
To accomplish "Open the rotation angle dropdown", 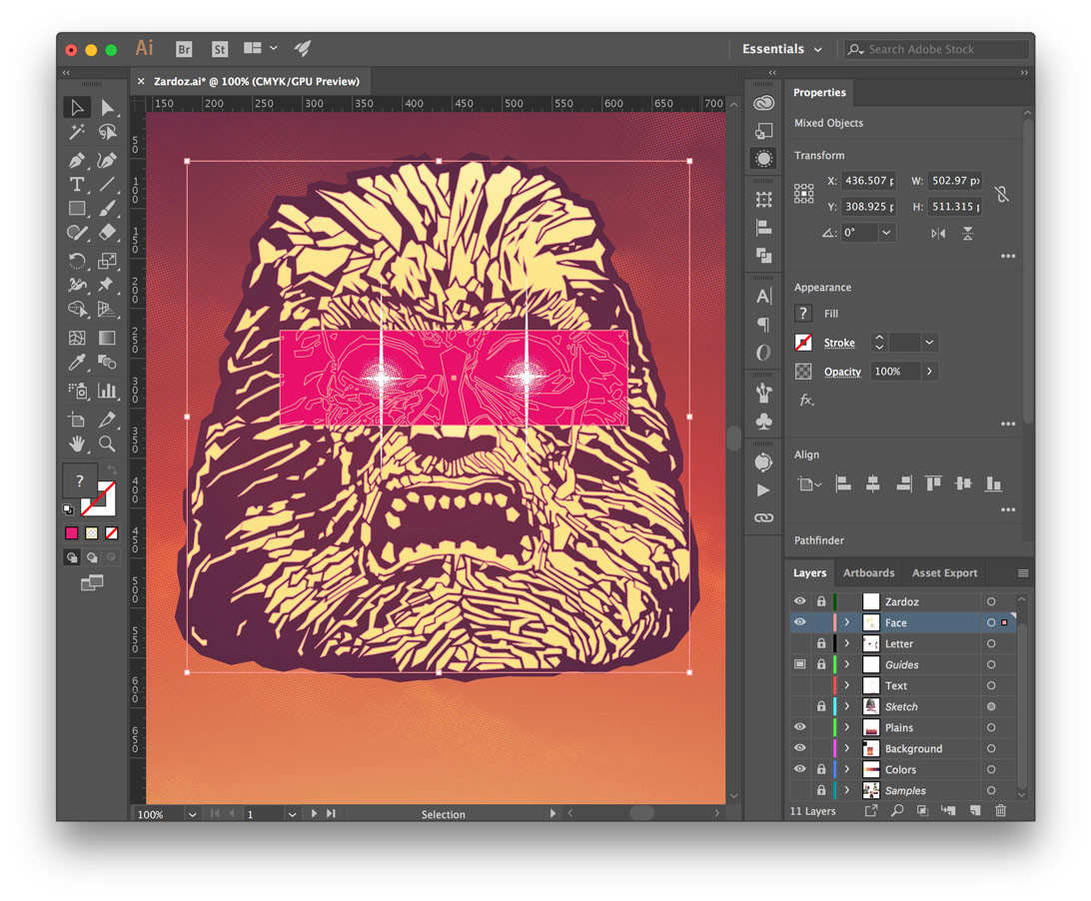I will coord(886,233).
